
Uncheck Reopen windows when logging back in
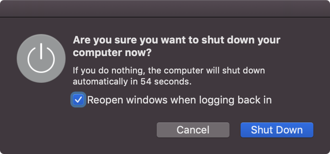point(78,100)
